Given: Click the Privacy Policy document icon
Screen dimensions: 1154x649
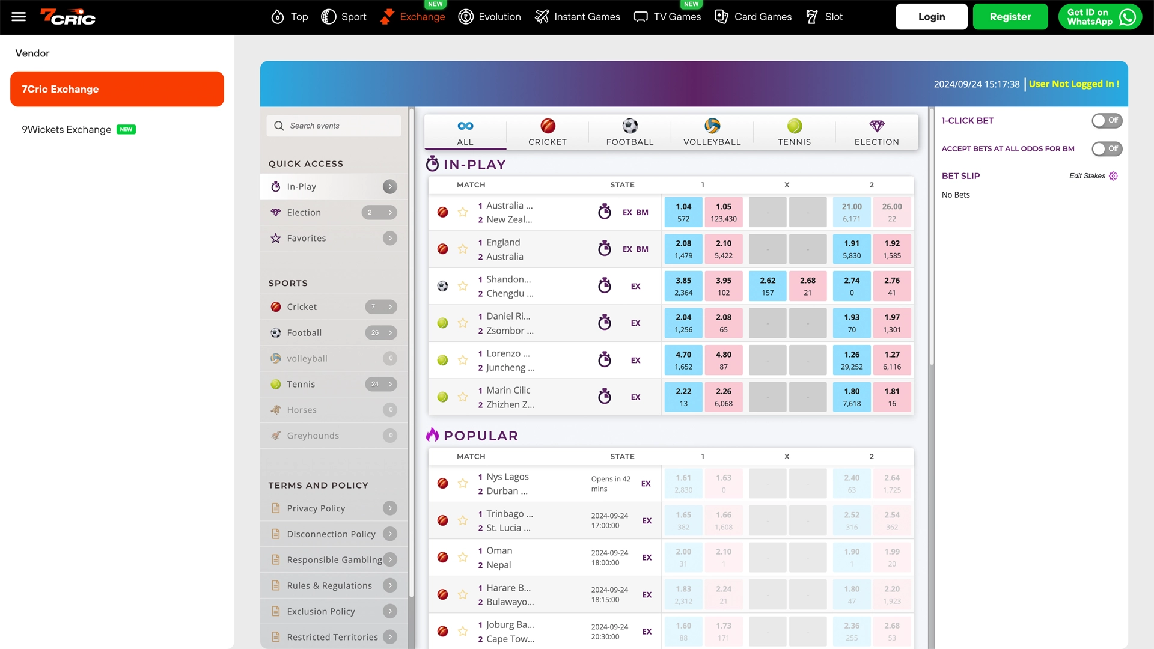Looking at the screenshot, I should tap(276, 508).
